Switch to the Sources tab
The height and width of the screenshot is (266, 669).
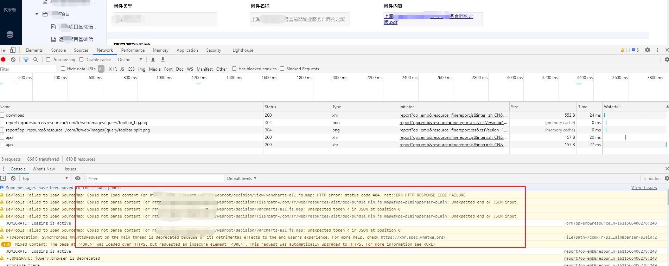(x=81, y=50)
